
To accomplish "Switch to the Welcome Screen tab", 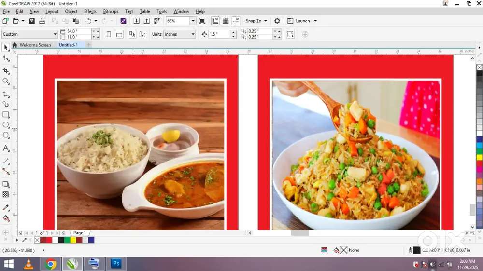I will coord(34,45).
